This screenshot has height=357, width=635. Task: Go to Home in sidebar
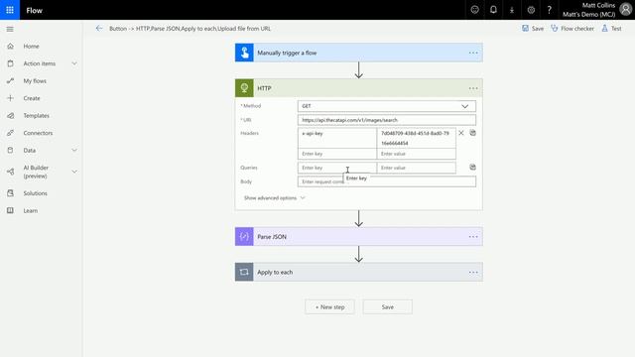pos(31,47)
